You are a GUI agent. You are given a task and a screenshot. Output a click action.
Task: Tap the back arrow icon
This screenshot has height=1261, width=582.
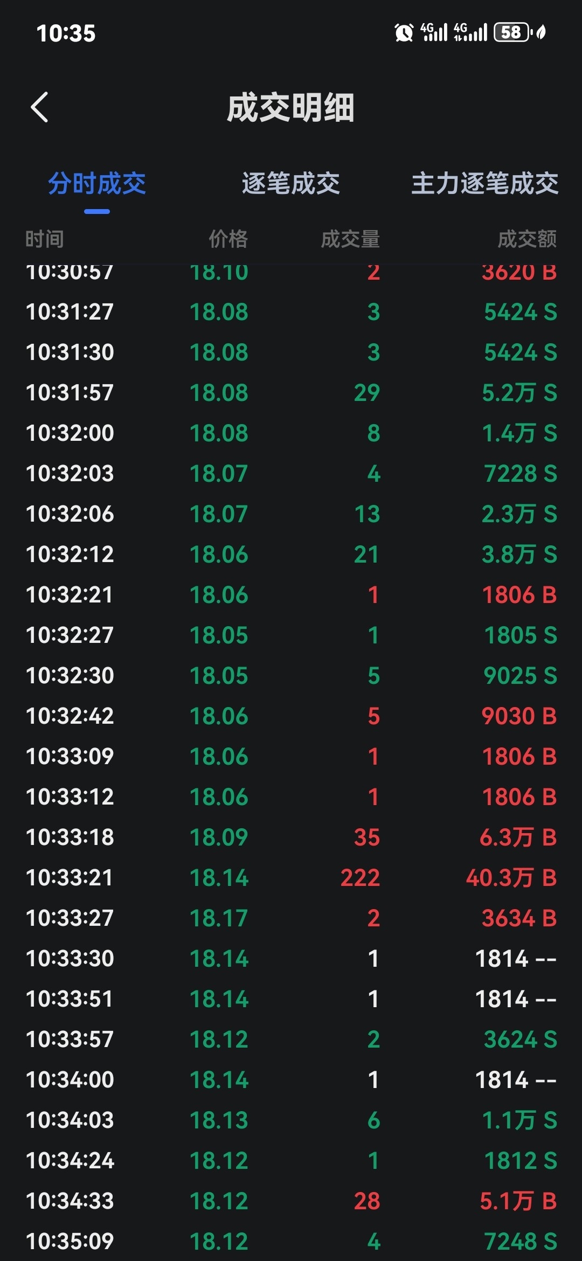39,107
